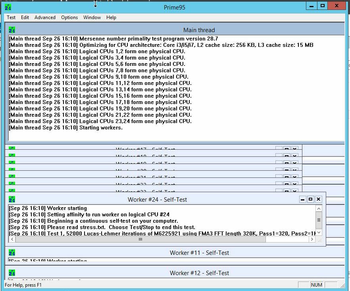
Task: Click the Worker #24 scroll-right arrow
Action: [312, 239]
